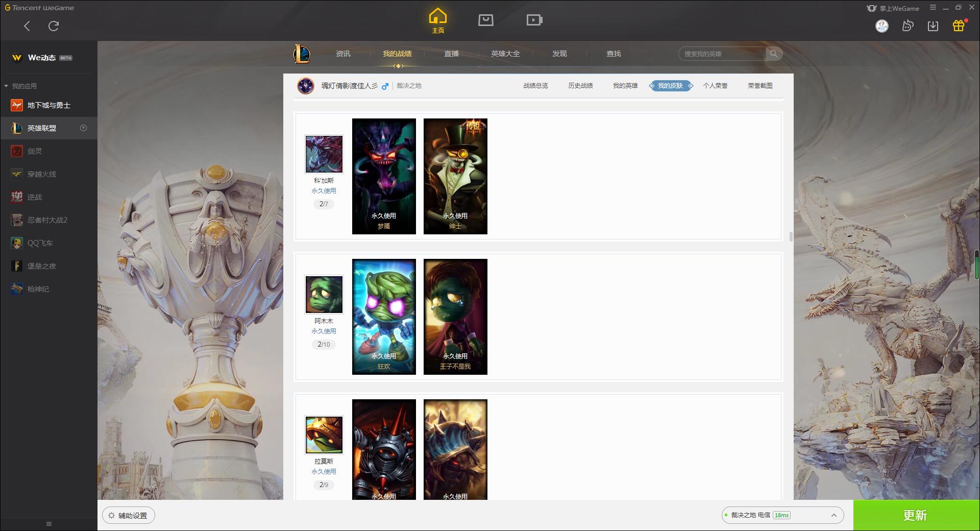The height and width of the screenshot is (531, 980).
Task: Select 地下城与勇士 in sidebar
Action: [x=48, y=105]
